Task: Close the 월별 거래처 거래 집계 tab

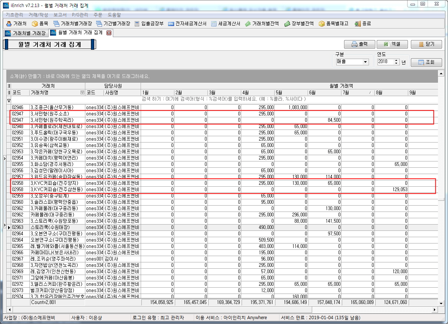Action: point(109,33)
